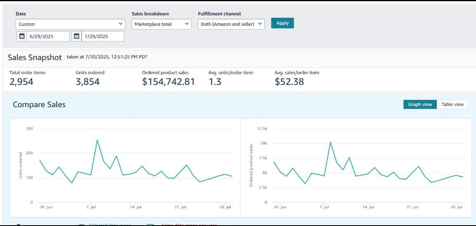Click the end date field 7/29/2025
Image resolution: width=476 pixels, height=226 pixels.
(x=103, y=36)
